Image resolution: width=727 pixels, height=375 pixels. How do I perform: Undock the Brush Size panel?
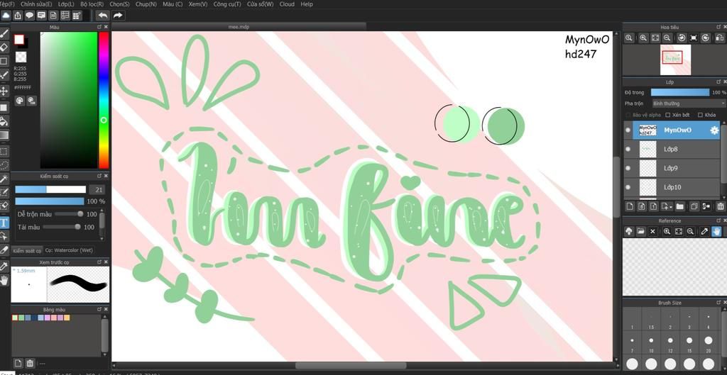718,302
